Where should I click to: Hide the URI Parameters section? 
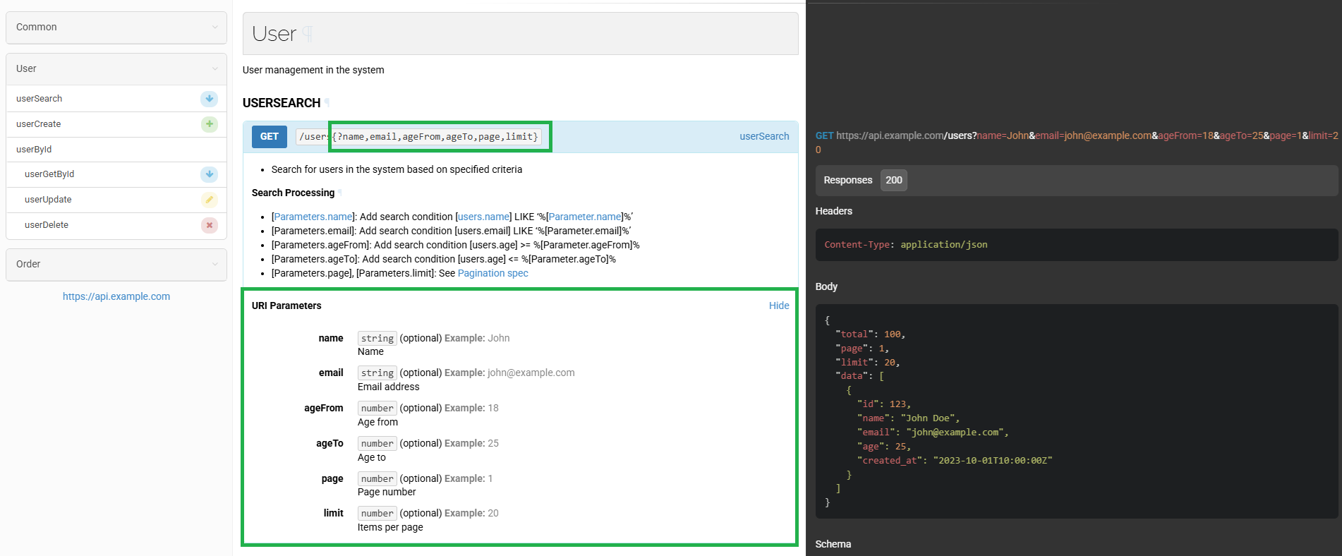click(778, 306)
